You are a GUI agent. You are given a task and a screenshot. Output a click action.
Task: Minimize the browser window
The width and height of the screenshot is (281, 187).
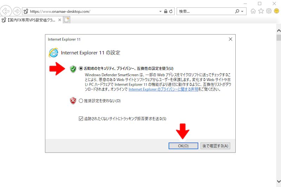point(245,4)
